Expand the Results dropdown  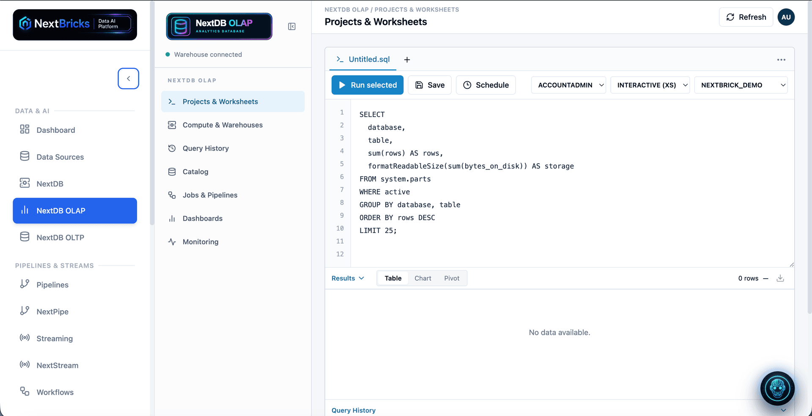point(348,278)
